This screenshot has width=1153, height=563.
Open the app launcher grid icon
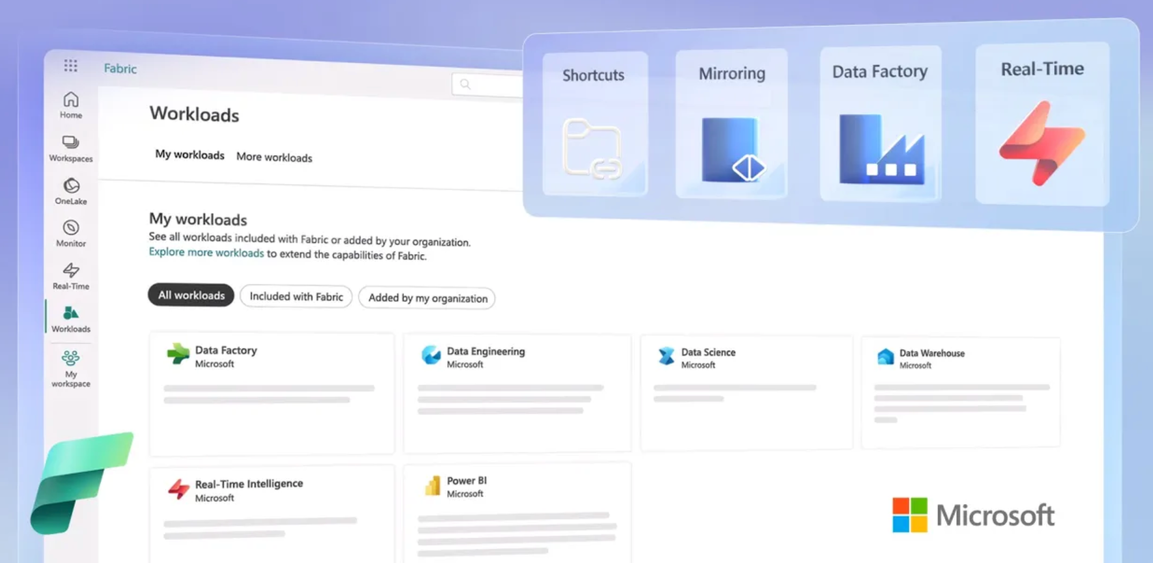pyautogui.click(x=70, y=66)
